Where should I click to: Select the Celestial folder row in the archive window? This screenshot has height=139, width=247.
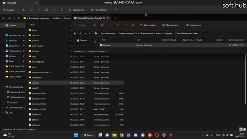173,45
